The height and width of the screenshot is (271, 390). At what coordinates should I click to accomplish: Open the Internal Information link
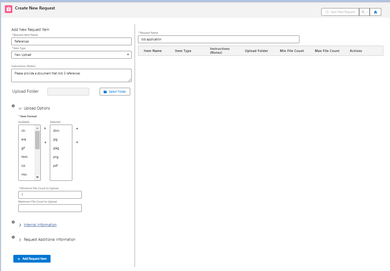(40, 225)
